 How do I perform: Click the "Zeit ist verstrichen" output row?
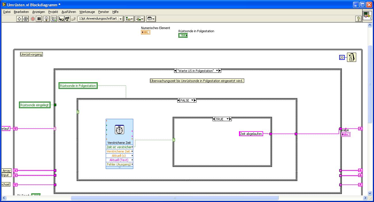(119, 147)
